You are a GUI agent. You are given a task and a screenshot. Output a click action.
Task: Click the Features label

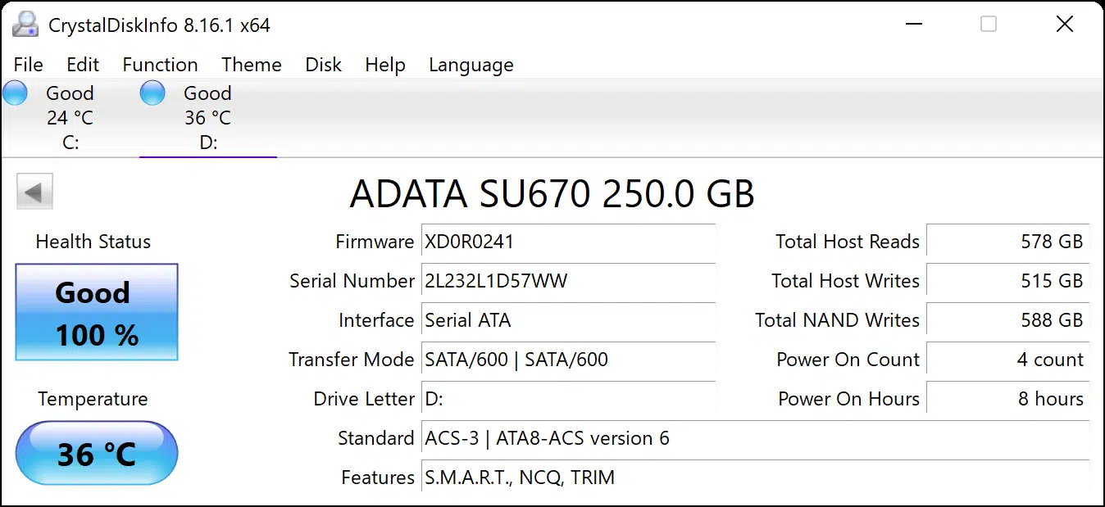(x=378, y=478)
